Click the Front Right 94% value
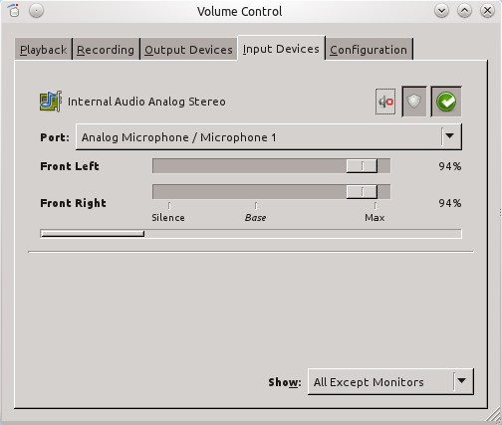The width and height of the screenshot is (502, 425). (450, 203)
